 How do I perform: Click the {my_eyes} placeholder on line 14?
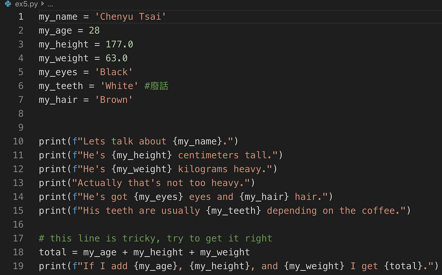158,197
